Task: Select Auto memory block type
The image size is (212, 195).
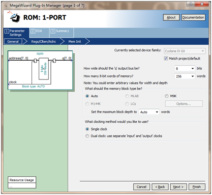Action: (x=87, y=96)
